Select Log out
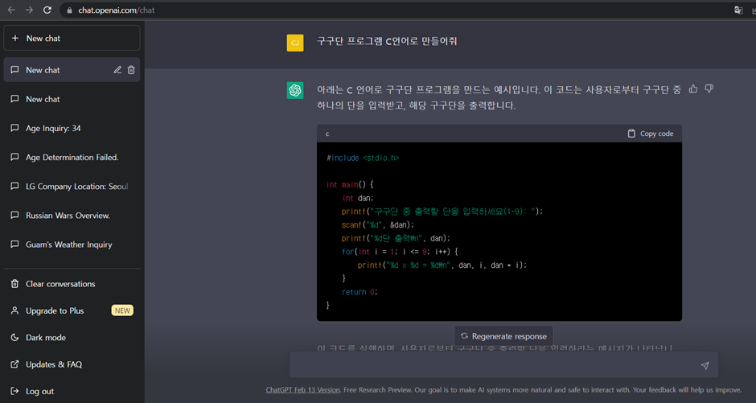The image size is (756, 403). [72, 391]
